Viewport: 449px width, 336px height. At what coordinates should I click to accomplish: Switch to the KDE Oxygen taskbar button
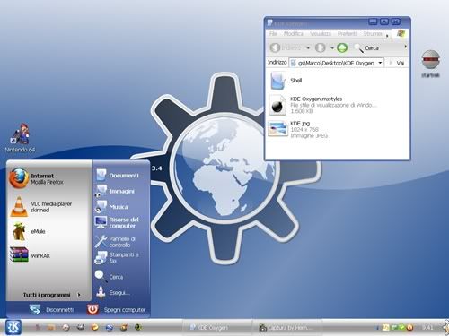(216, 328)
